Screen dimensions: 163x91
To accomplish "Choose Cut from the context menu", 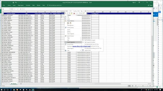I will 73,17.
